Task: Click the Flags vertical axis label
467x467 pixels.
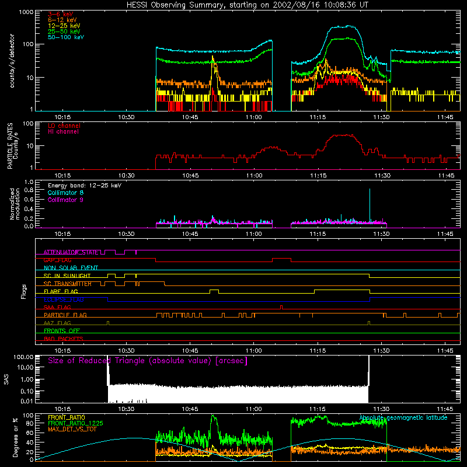Action: pos(23,291)
